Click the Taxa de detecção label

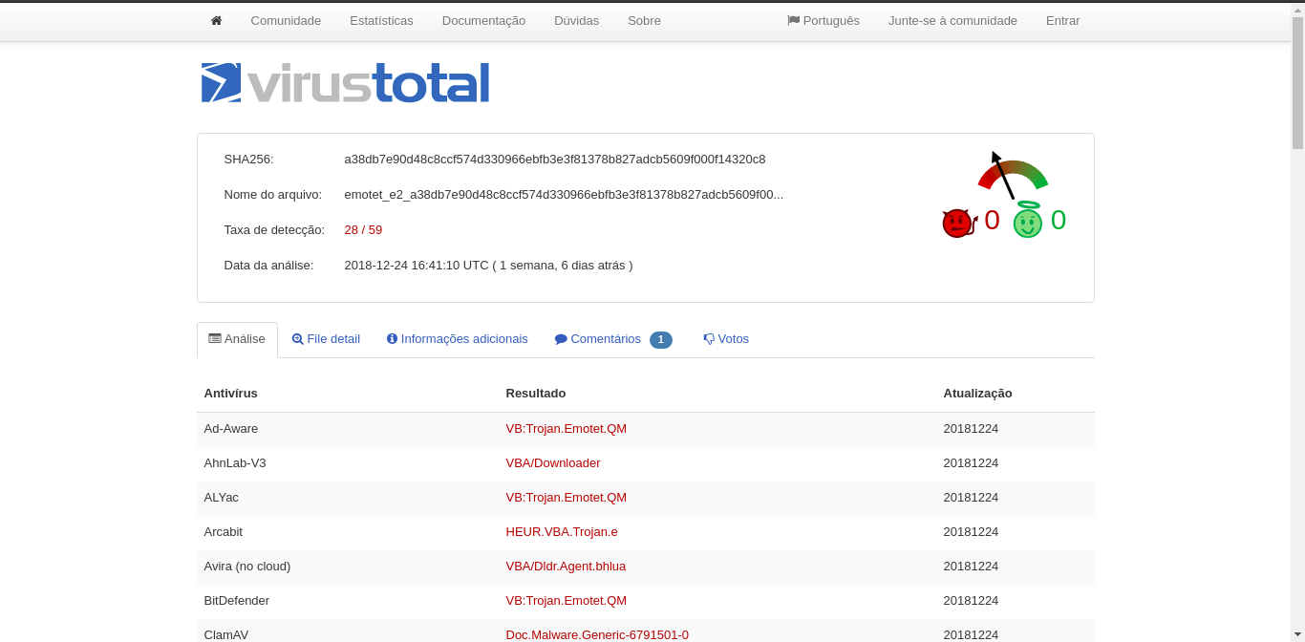(x=274, y=230)
